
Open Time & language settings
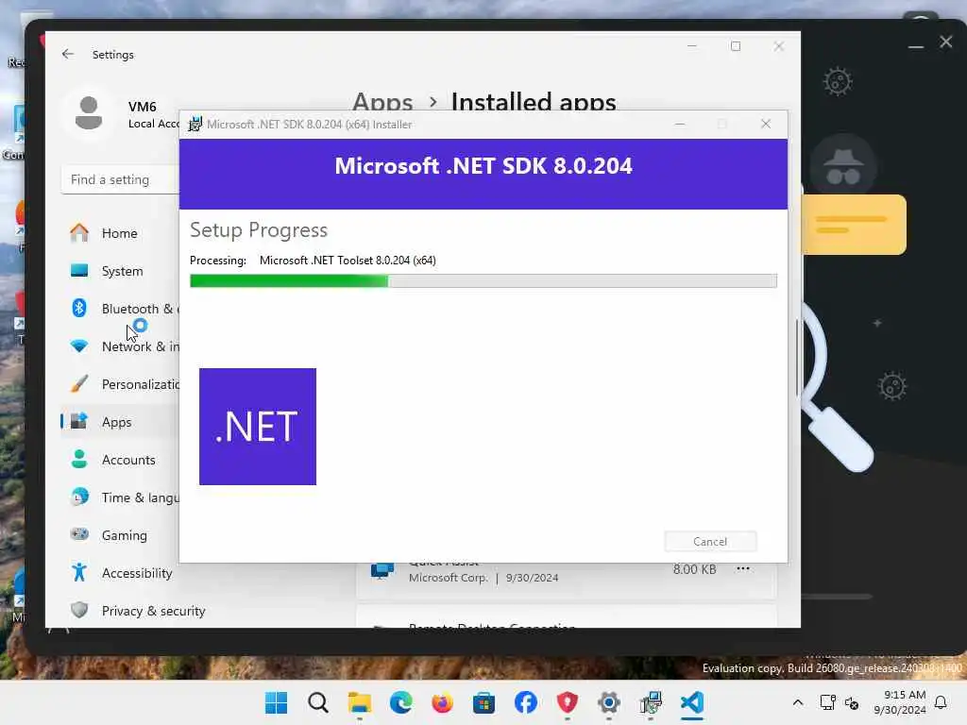pos(120,497)
